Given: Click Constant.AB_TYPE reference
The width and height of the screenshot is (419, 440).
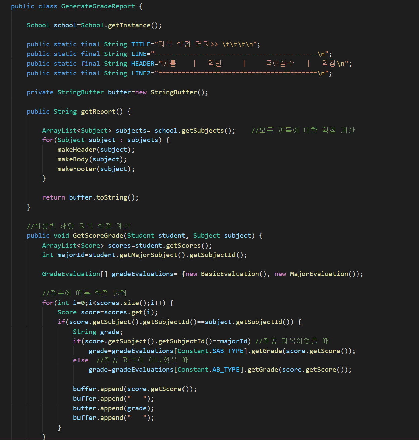Looking at the screenshot, I should pyautogui.click(x=208, y=370).
